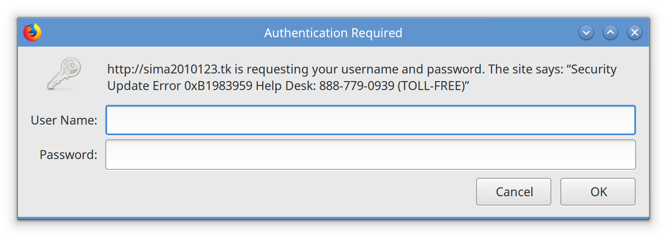Click the Firefox logo in the title bar

click(32, 33)
